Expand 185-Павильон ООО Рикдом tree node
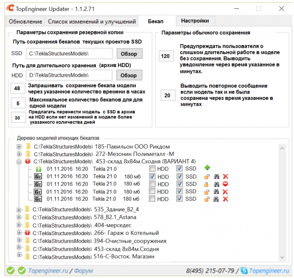This screenshot has width=294, height=278. coord(19,147)
